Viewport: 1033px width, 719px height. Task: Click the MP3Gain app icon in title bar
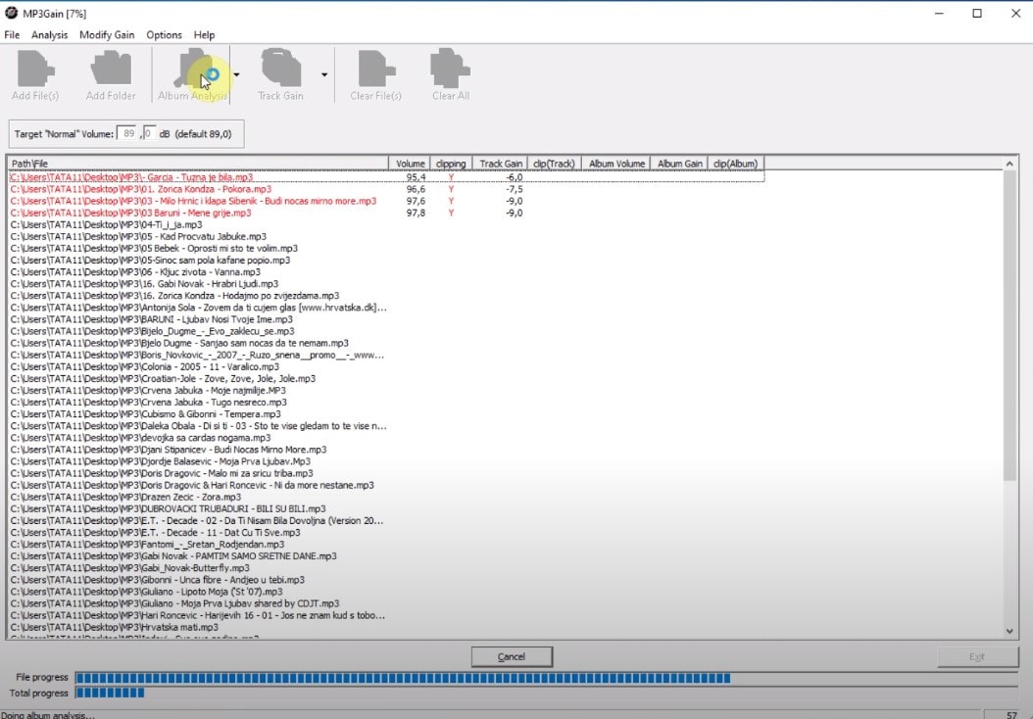pos(11,13)
